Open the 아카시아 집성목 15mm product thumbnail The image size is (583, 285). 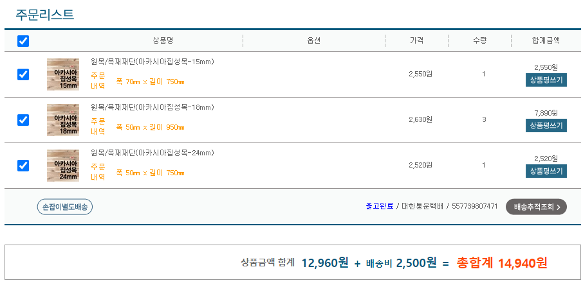63,74
